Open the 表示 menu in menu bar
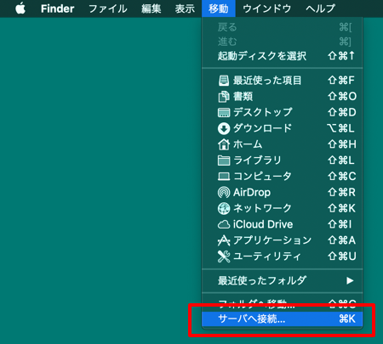The width and height of the screenshot is (383, 344). tap(185, 8)
